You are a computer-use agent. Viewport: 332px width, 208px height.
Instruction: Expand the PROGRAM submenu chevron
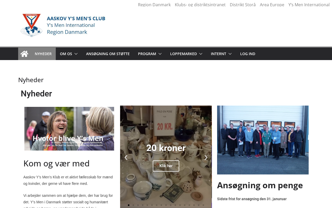160,54
